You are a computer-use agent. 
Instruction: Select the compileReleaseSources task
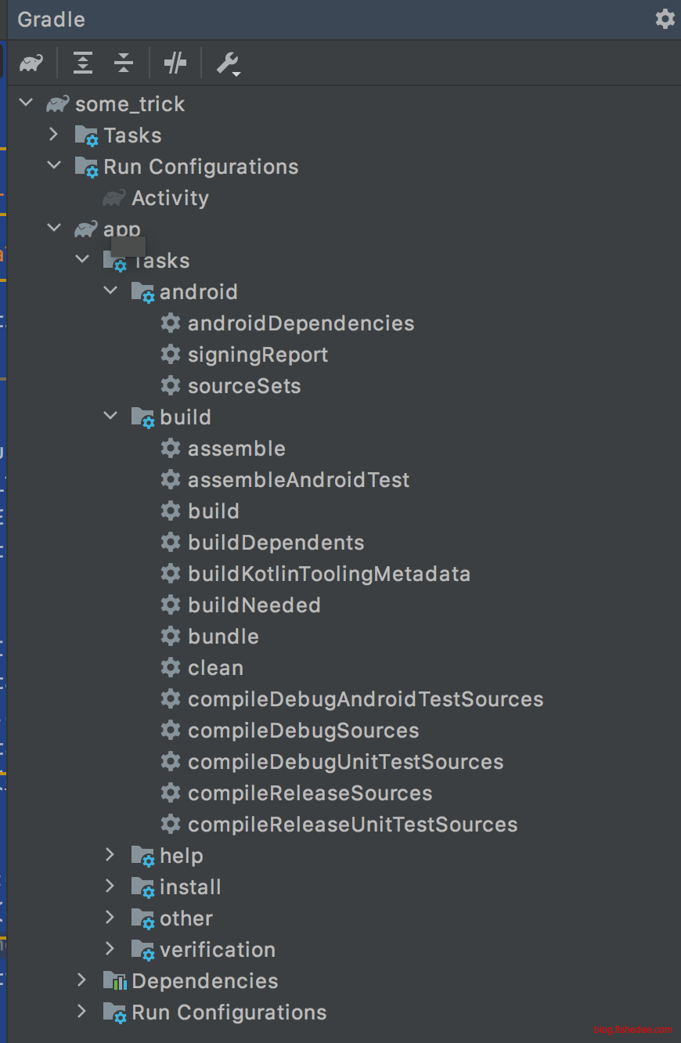[310, 793]
